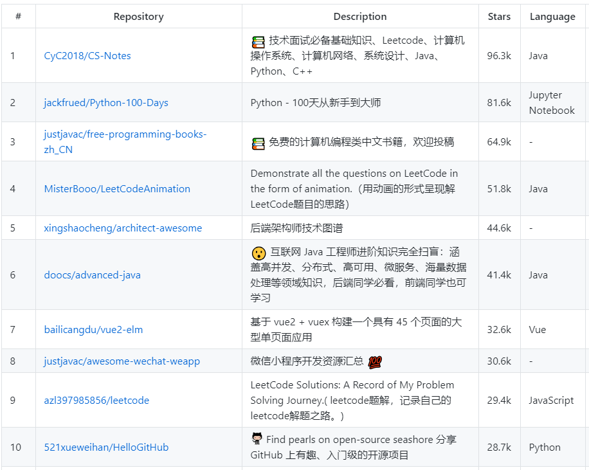Click the 'LeetCode Solutions: A Record' description
The image size is (589, 470).
tap(352, 400)
